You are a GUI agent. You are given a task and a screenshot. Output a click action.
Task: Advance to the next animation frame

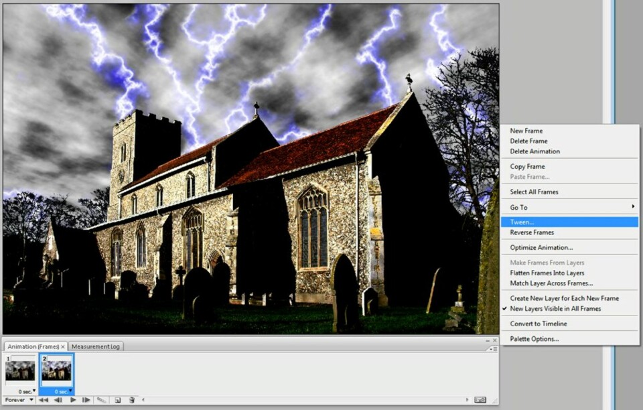coord(86,400)
